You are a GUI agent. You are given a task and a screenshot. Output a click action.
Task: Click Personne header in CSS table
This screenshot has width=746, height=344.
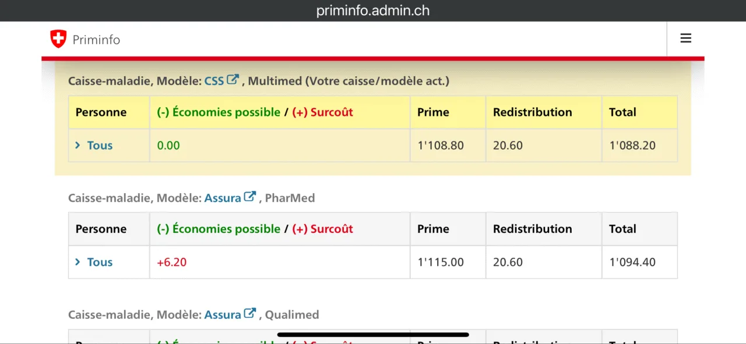101,112
